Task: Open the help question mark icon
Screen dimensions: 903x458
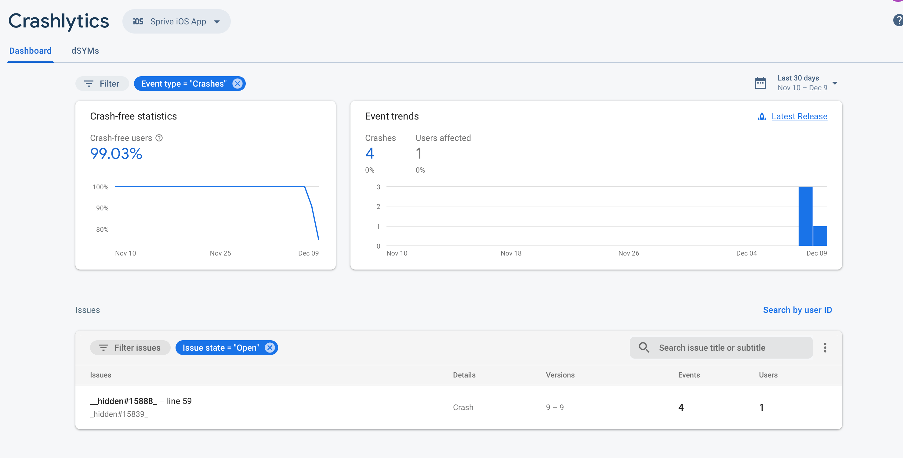Action: 898,20
